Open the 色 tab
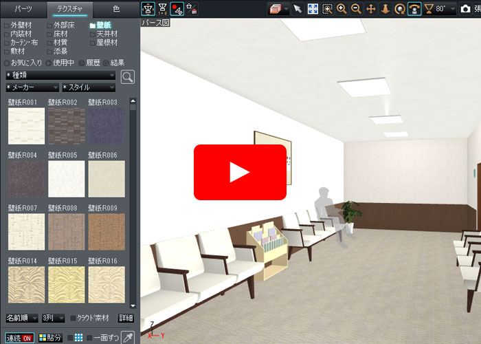Viewport: 481px width, 344px height. (115, 8)
